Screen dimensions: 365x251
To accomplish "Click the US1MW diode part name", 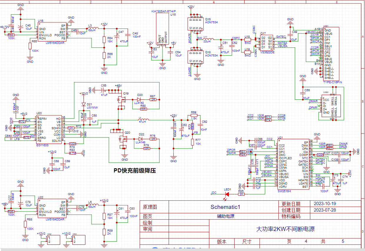I will (92, 108).
